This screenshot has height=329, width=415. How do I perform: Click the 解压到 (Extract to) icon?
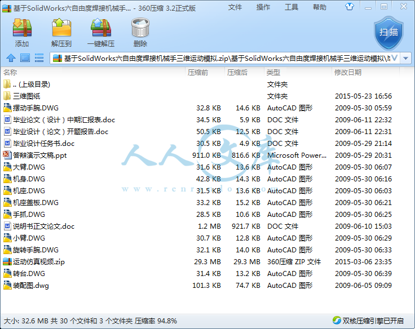tap(61, 28)
